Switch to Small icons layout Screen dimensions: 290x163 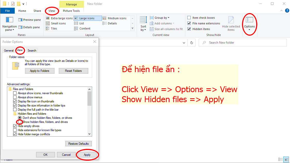(x=56, y=23)
